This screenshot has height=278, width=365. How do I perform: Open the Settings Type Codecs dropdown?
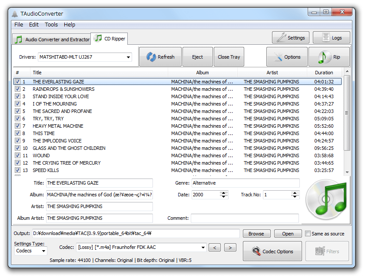click(x=31, y=251)
